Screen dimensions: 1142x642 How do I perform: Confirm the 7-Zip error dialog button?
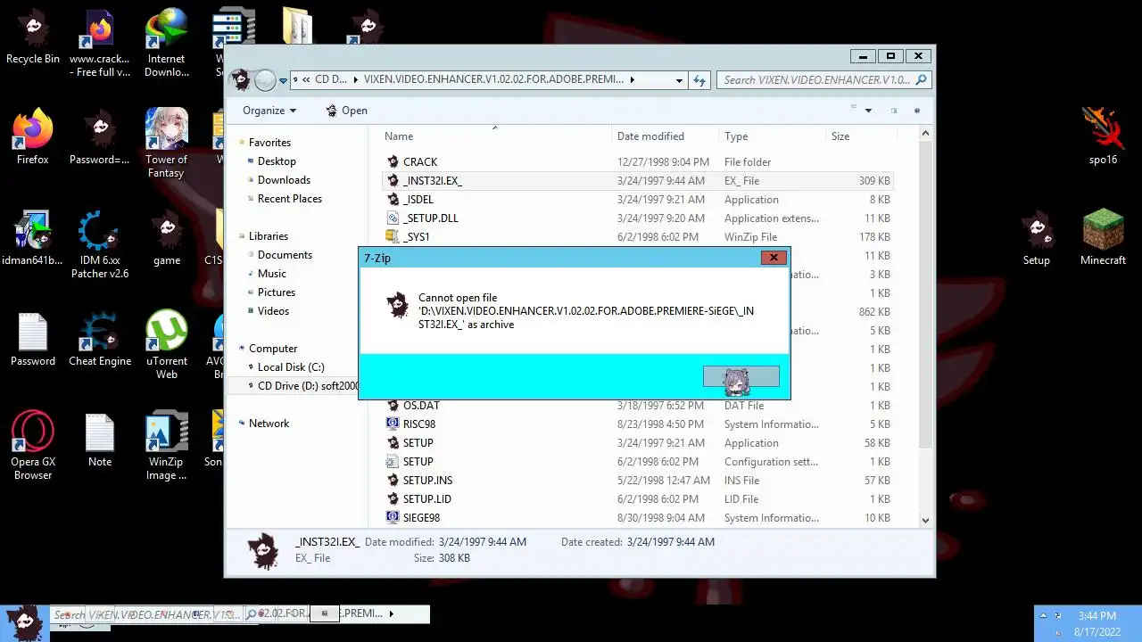tap(741, 377)
